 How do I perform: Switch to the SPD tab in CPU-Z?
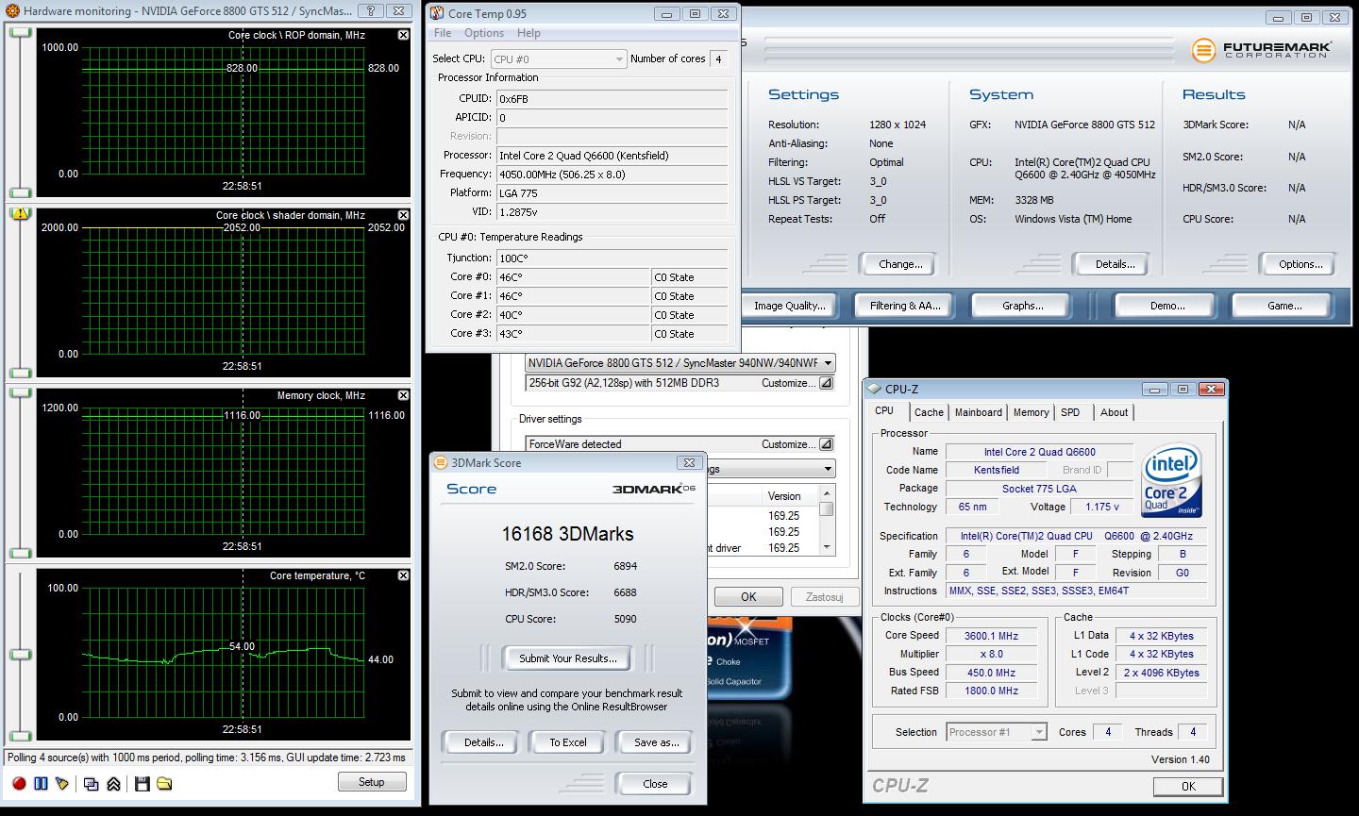[x=1070, y=412]
